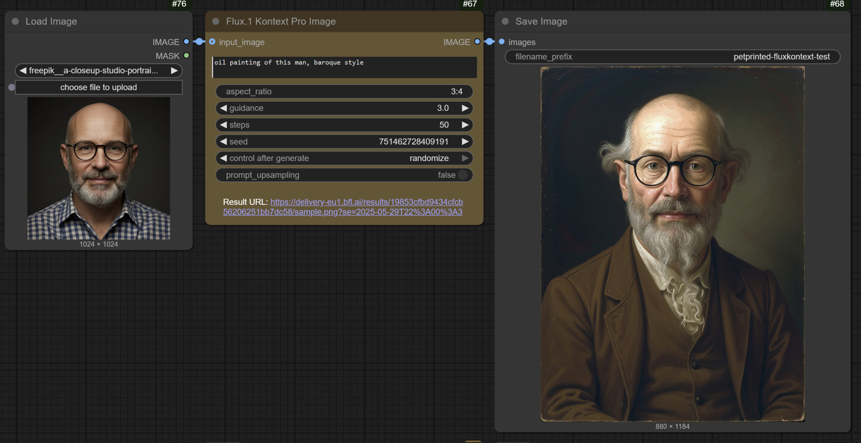Collapse the Load Image node dot
Screen dimensions: 861x443
coord(15,21)
